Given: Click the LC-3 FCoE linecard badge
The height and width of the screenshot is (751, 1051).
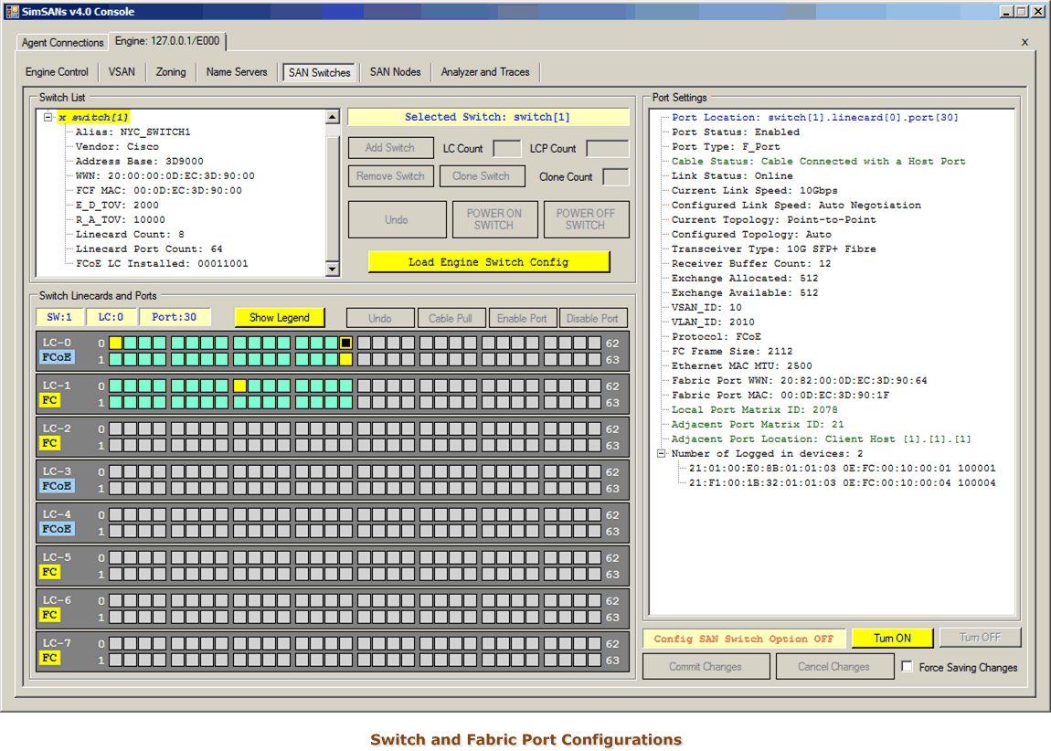Looking at the screenshot, I should coord(56,486).
